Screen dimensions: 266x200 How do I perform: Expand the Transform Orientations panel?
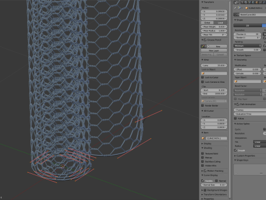(x=202, y=194)
